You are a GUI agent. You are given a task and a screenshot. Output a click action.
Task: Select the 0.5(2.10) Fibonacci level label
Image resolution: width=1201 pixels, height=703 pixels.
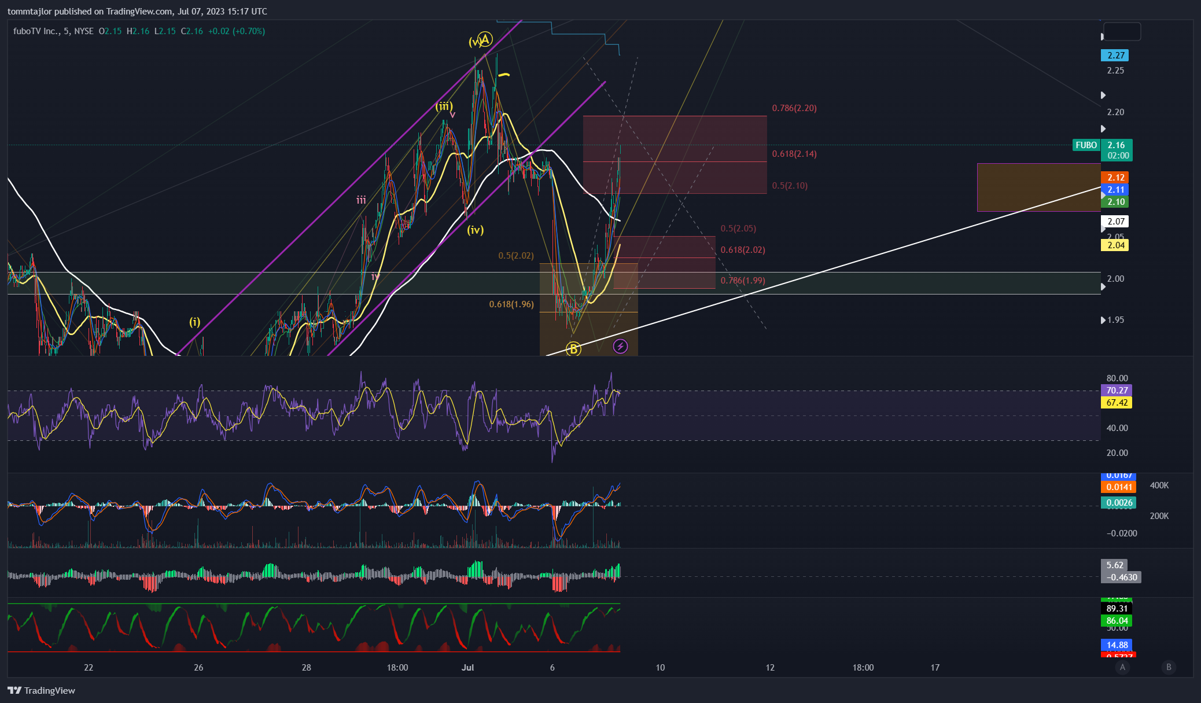(790, 186)
